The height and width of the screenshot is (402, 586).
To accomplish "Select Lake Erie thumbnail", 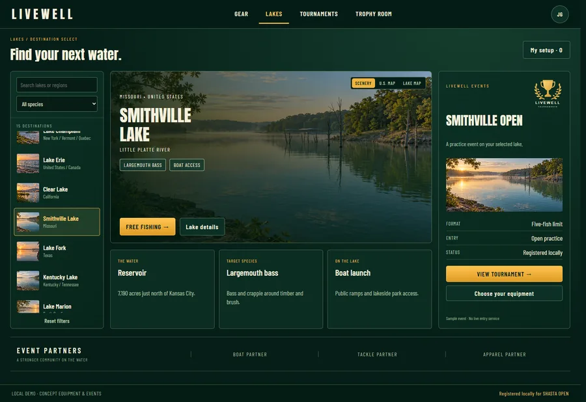I will click(28, 163).
